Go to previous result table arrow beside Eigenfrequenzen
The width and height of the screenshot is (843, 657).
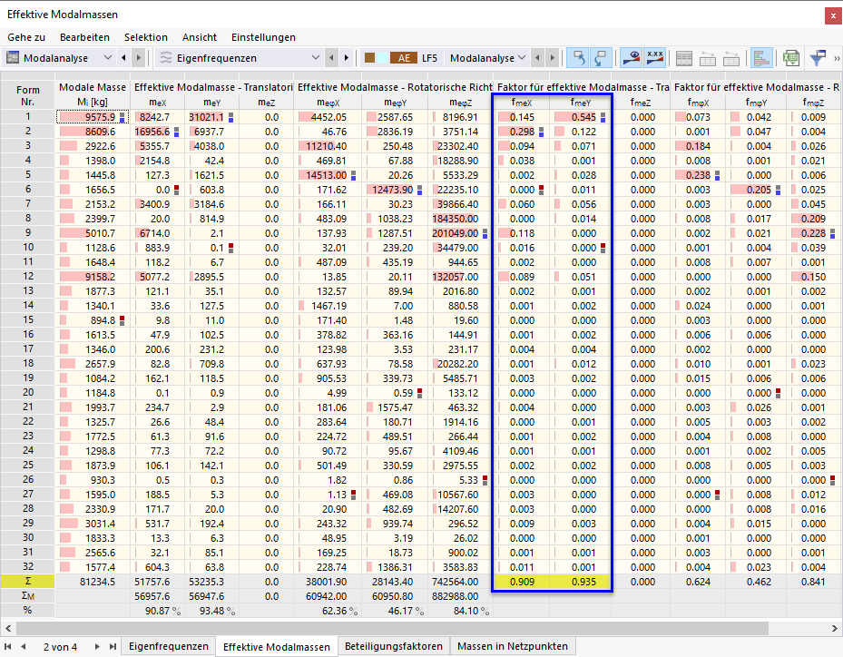coord(331,57)
